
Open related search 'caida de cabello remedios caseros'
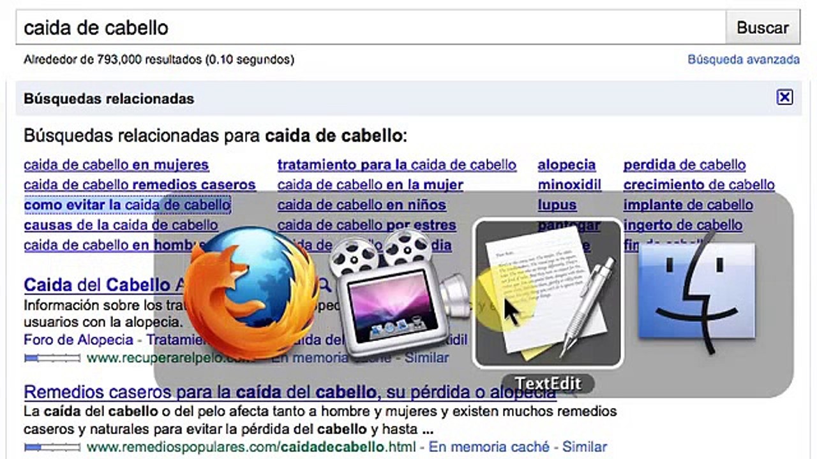pos(140,185)
